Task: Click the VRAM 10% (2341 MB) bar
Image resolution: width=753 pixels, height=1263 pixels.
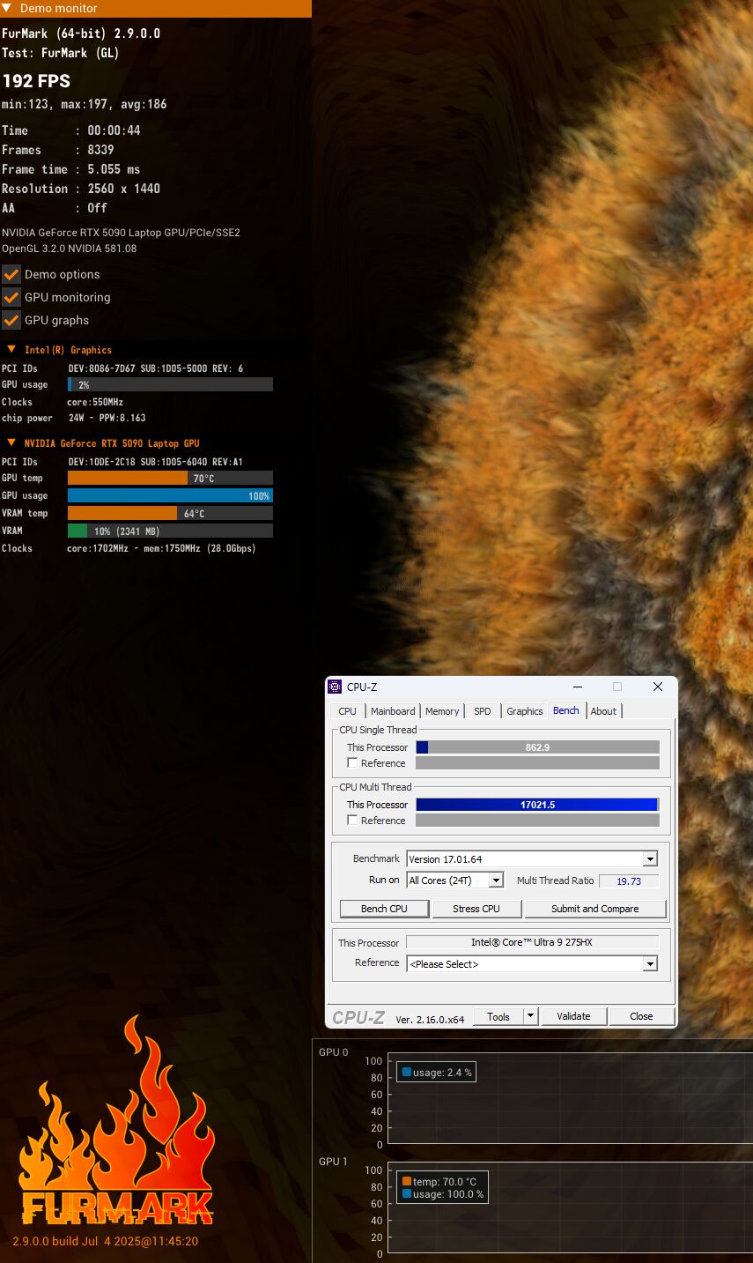Action: 170,531
